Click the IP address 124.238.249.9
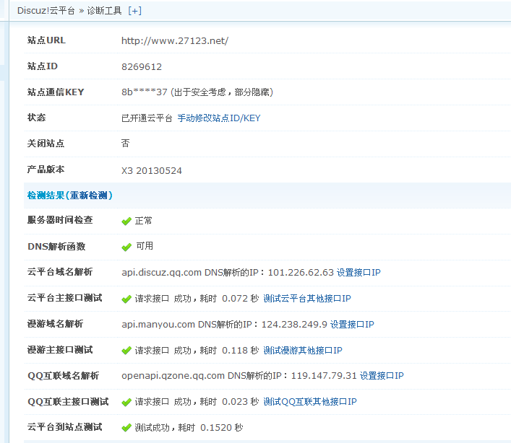Screen dimensions: 511x443 294,324
